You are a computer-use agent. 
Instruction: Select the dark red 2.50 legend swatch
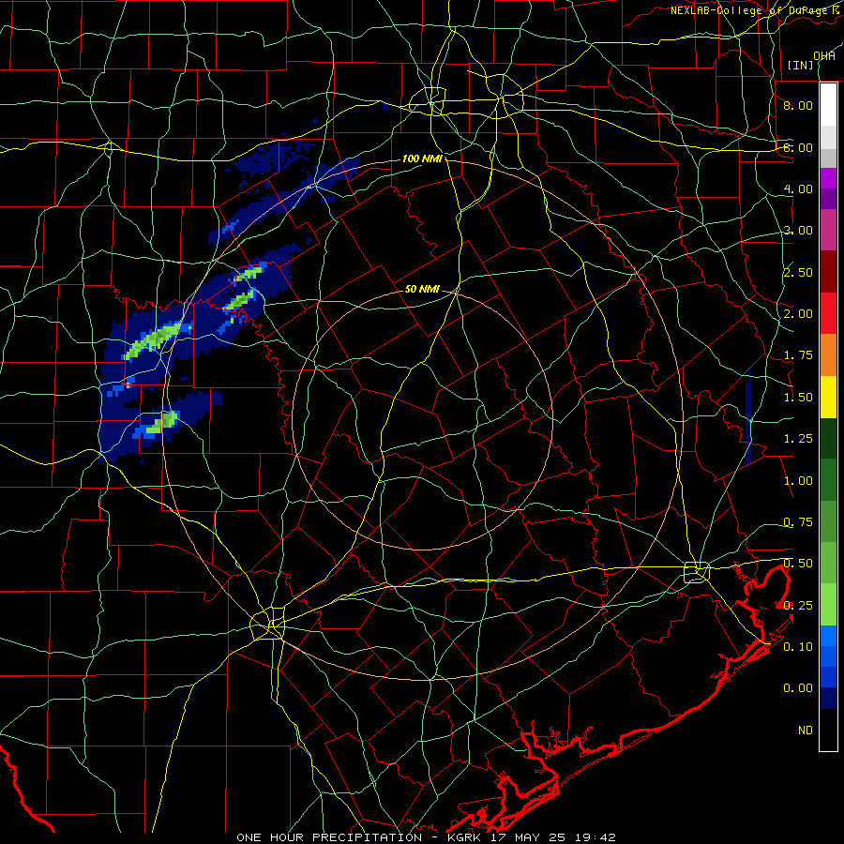[x=828, y=271]
